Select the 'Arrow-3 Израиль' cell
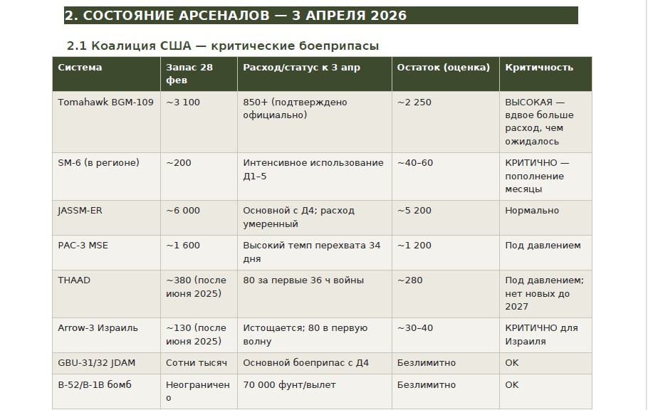Viewport: 648px width, 410px height. click(98, 328)
